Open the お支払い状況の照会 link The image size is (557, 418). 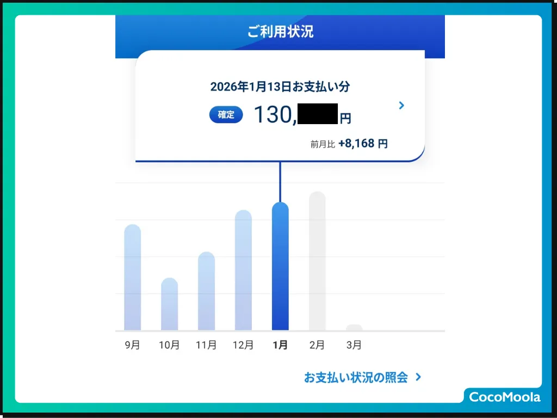click(356, 377)
